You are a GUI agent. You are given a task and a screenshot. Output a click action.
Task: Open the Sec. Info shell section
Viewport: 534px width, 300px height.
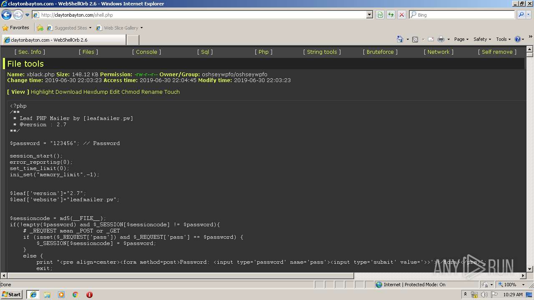click(x=30, y=52)
